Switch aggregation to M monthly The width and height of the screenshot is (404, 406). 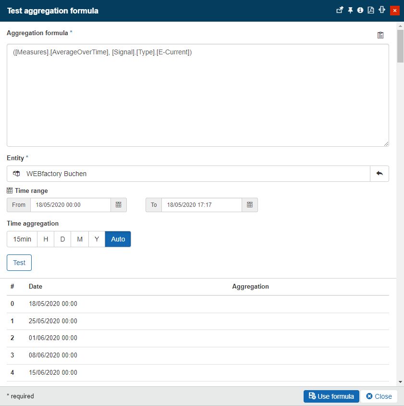[80, 239]
